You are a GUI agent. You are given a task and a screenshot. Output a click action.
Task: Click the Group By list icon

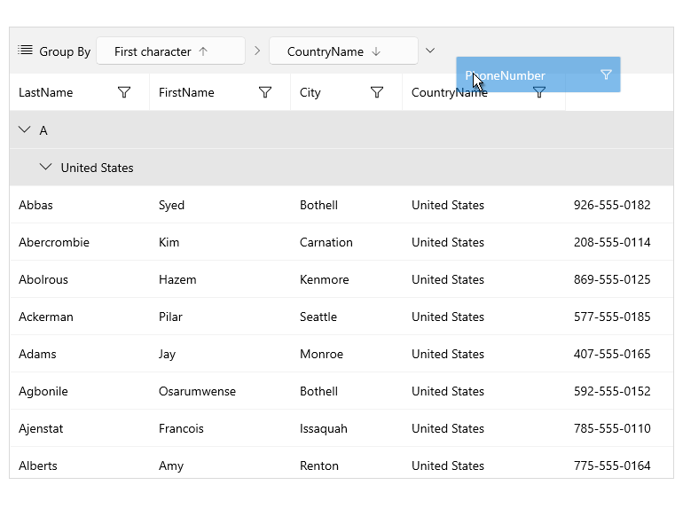tap(25, 51)
